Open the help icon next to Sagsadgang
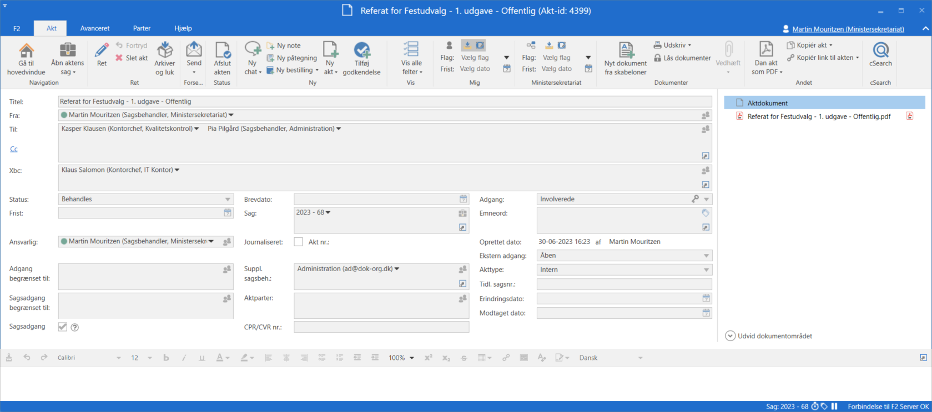 click(x=75, y=327)
